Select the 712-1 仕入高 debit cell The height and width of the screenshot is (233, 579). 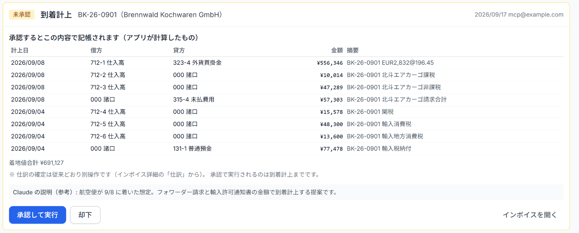[x=107, y=63]
